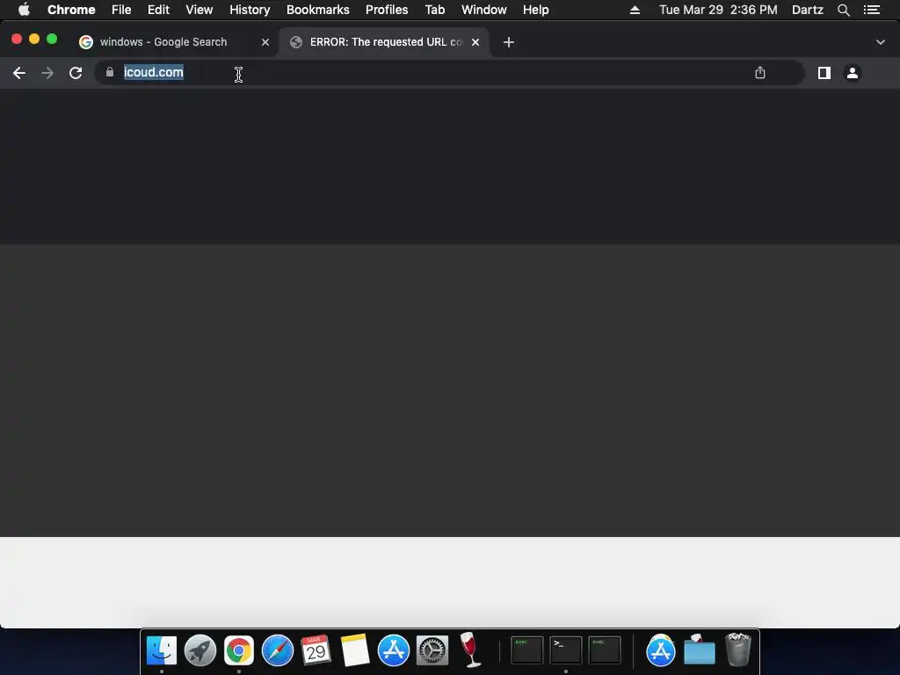This screenshot has height=675, width=900.
Task: Open the File menu
Action: pos(121,10)
